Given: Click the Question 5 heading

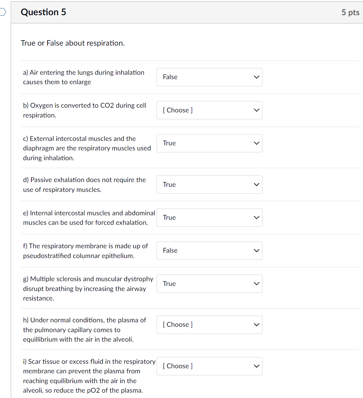Looking at the screenshot, I should (x=43, y=12).
